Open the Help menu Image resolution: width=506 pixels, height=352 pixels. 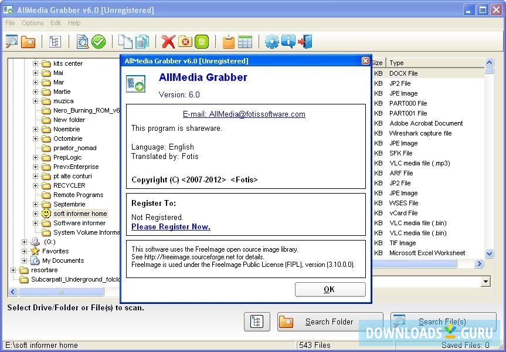click(x=74, y=23)
